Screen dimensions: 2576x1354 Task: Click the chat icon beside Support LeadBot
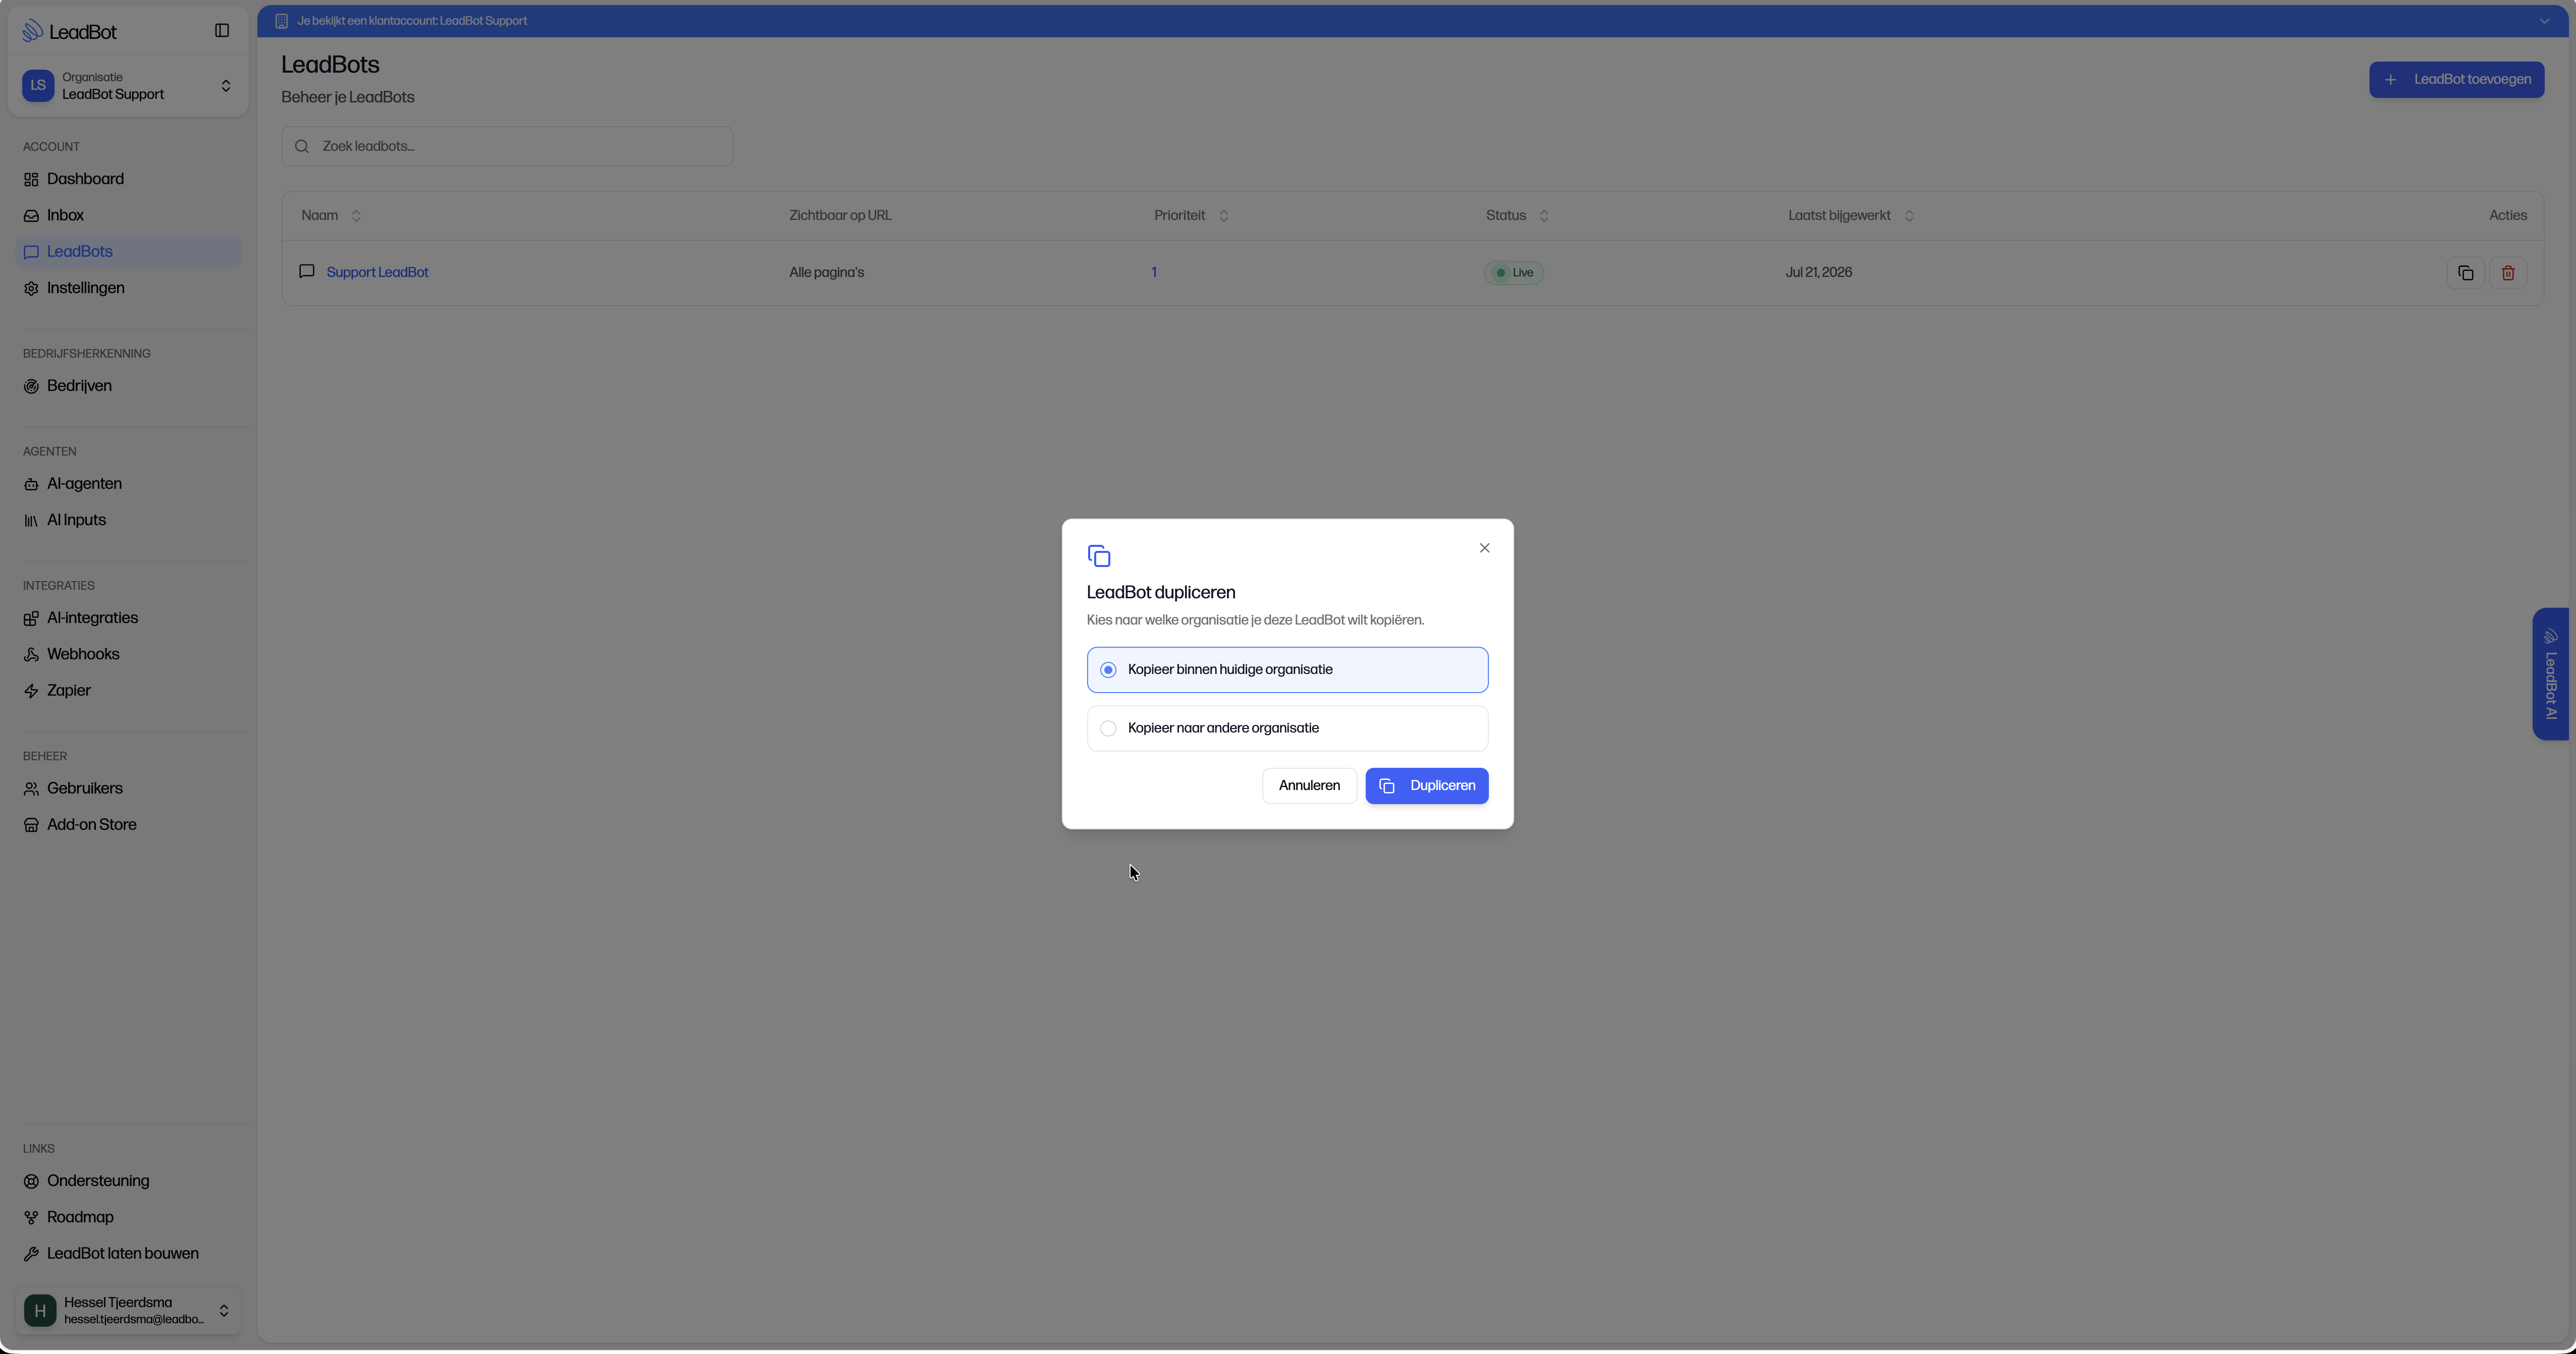[307, 272]
